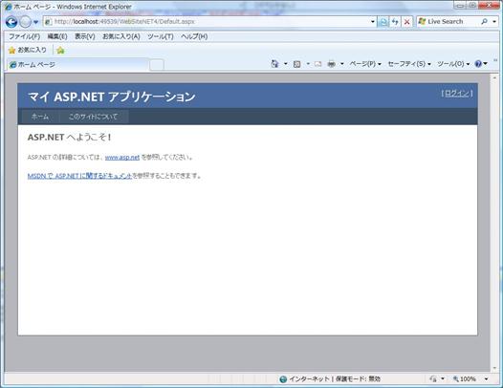Click the status bar security options icon
The width and height of the screenshot is (503, 388).
click(x=433, y=379)
